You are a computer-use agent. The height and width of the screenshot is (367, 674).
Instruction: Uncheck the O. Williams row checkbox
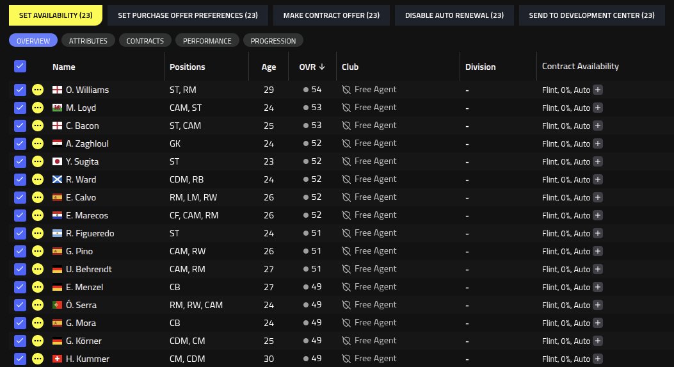tap(20, 90)
